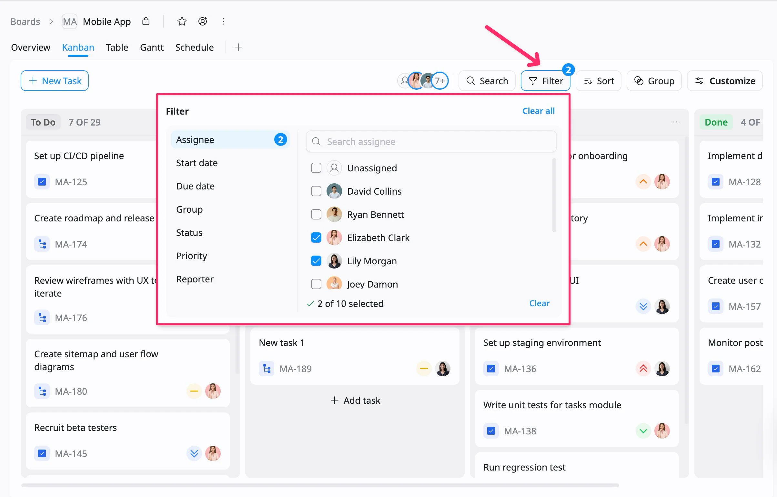
Task: Switch to the Gantt tab
Action: pos(152,47)
